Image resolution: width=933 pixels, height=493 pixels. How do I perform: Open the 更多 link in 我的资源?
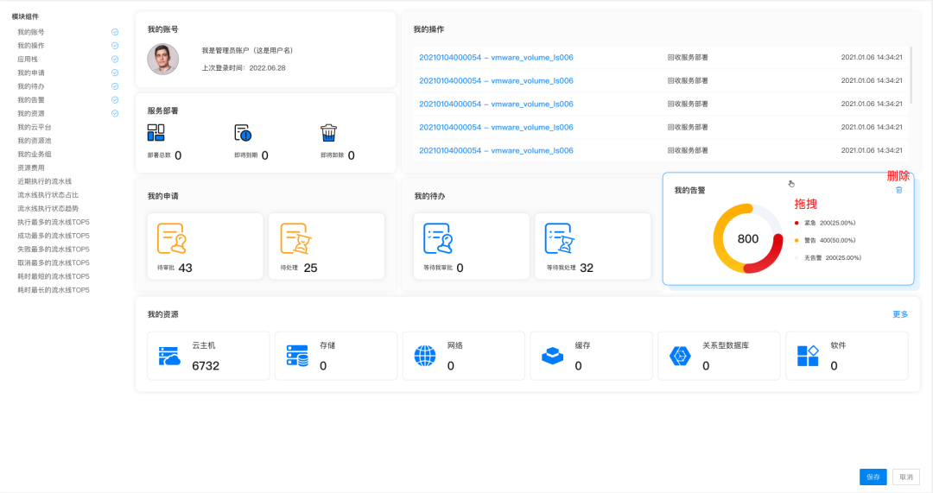(900, 314)
